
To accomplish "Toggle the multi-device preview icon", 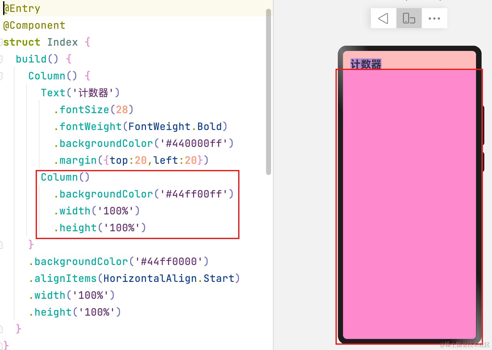I will tap(409, 18).
